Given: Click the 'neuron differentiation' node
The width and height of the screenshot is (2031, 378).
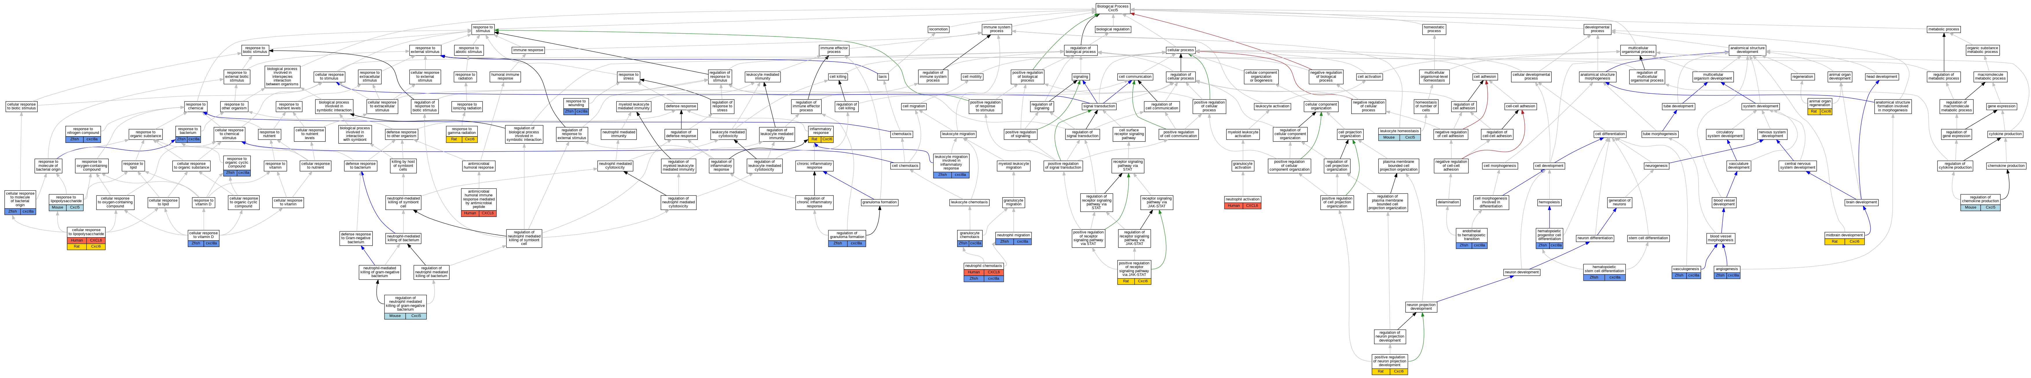Looking at the screenshot, I should [1595, 238].
